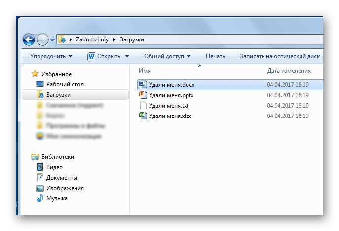Image resolution: width=339 pixels, height=231 pixels.
Task: Open the recent locations dropdown arrow
Action: (52, 40)
